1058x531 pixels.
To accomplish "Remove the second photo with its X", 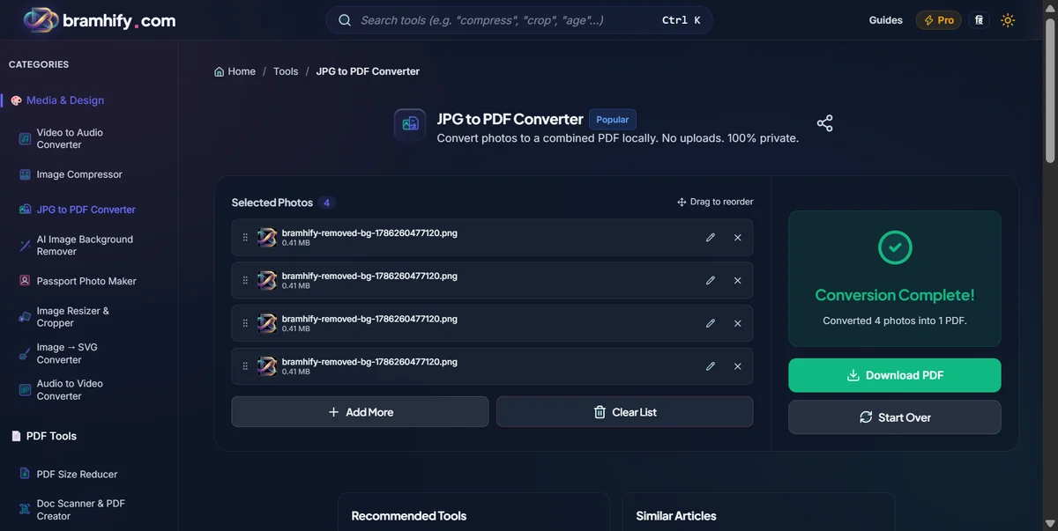I will tap(738, 281).
